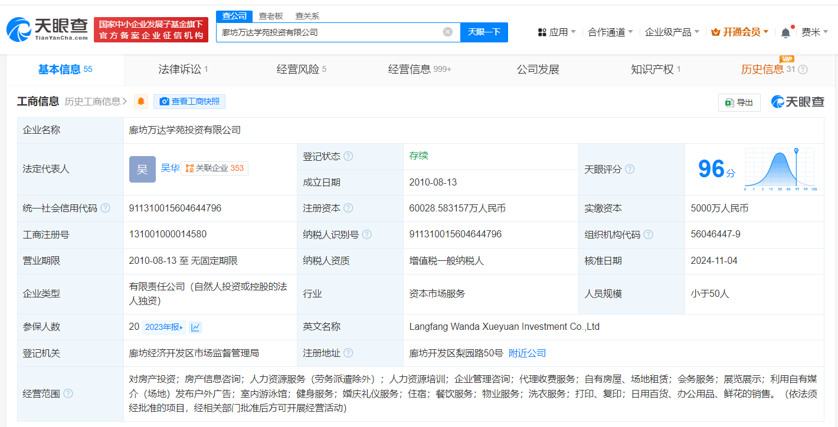
Task: Expand the 应用 dropdown menu
Action: click(557, 32)
